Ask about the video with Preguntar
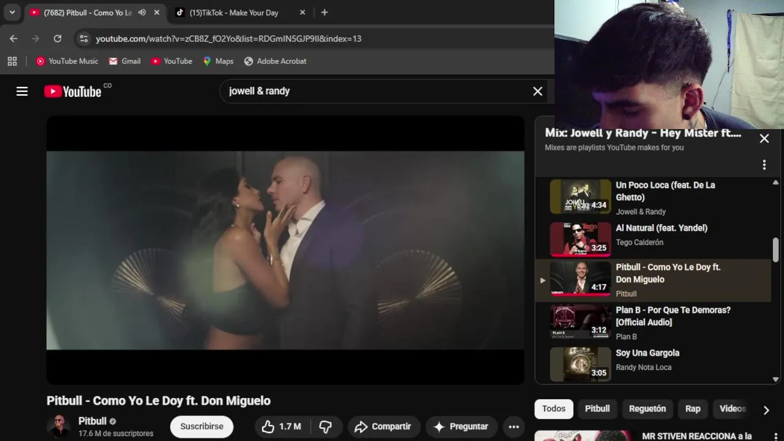Screen dimensions: 784x441 pos(461,426)
